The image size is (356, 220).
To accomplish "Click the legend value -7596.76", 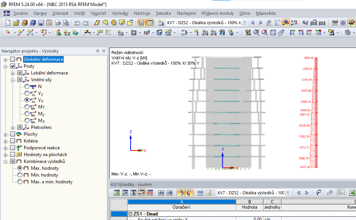I will (304, 158).
